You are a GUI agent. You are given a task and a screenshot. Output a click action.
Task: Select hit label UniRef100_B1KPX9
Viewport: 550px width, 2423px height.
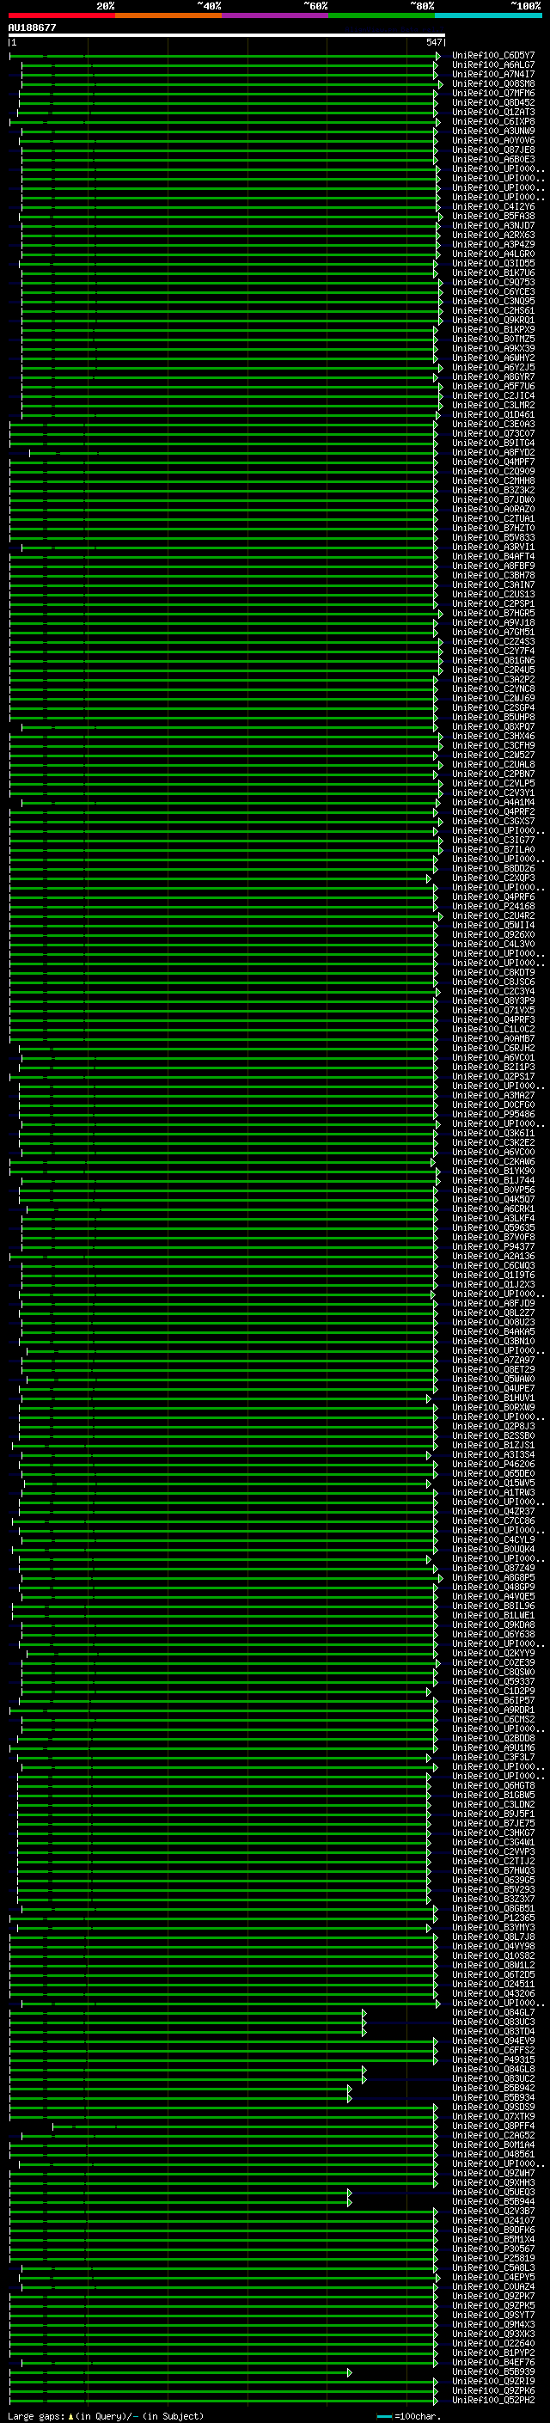pyautogui.click(x=492, y=329)
